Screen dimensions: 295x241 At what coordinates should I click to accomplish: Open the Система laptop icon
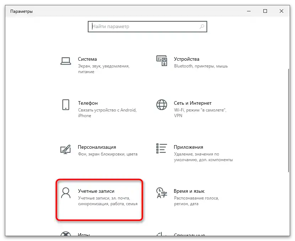pyautogui.click(x=66, y=61)
